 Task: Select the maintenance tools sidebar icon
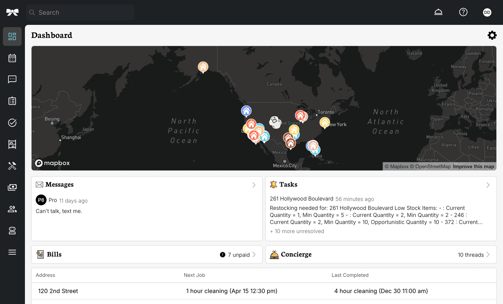(x=12, y=166)
